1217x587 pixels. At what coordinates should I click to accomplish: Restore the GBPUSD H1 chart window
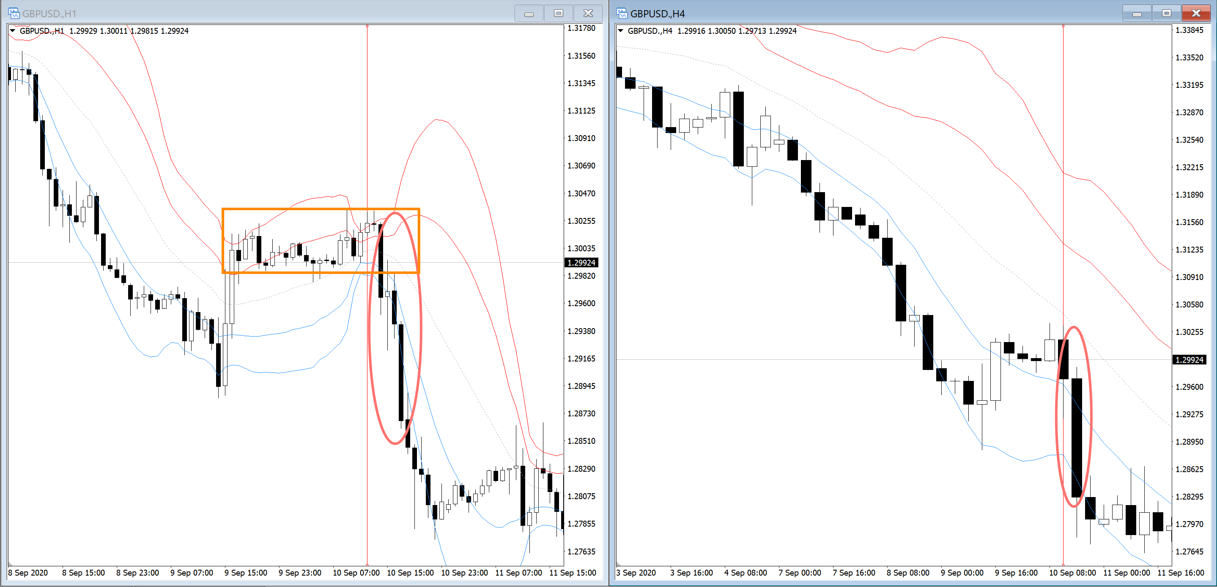click(x=558, y=13)
